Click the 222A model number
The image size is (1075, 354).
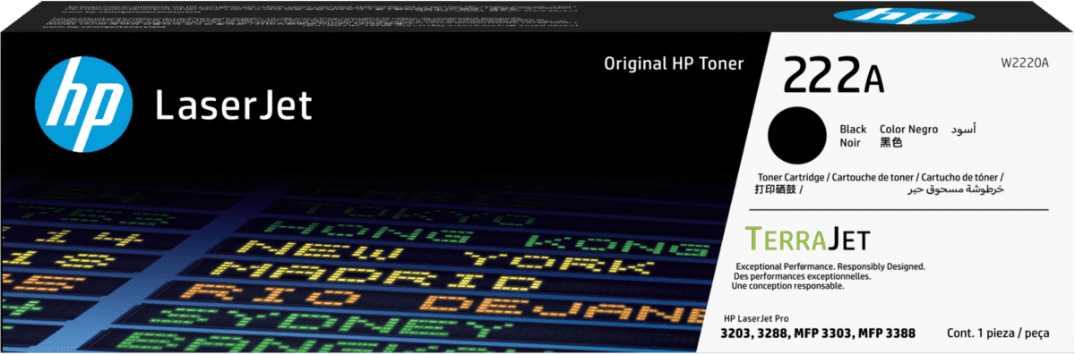point(833,73)
